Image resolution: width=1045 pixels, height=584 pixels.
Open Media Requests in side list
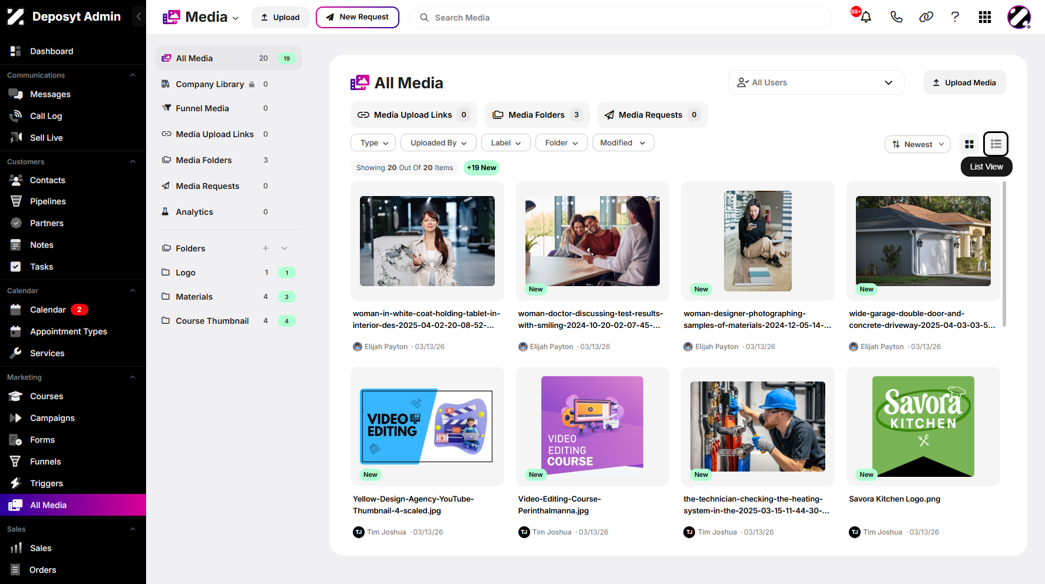(229, 186)
